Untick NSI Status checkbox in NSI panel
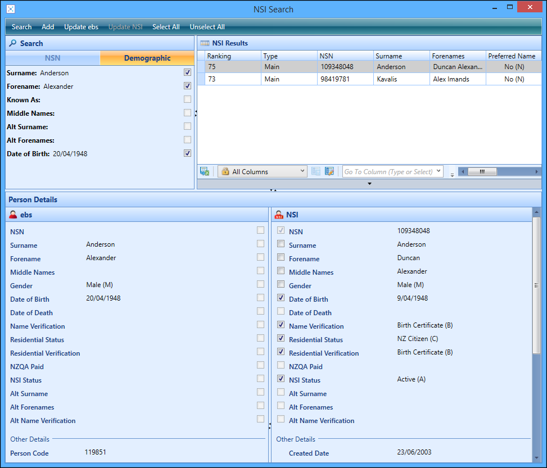547x468 pixels. pos(281,378)
